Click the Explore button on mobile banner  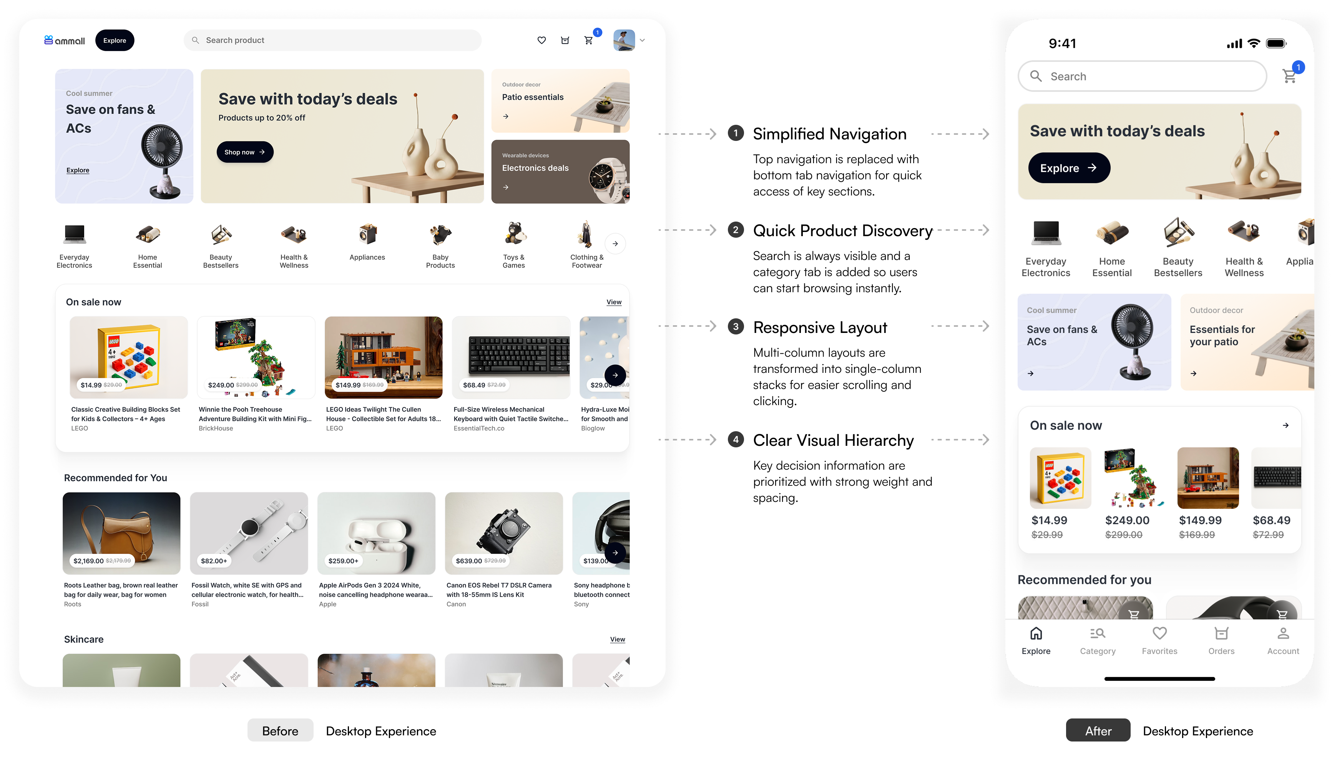[1069, 168]
